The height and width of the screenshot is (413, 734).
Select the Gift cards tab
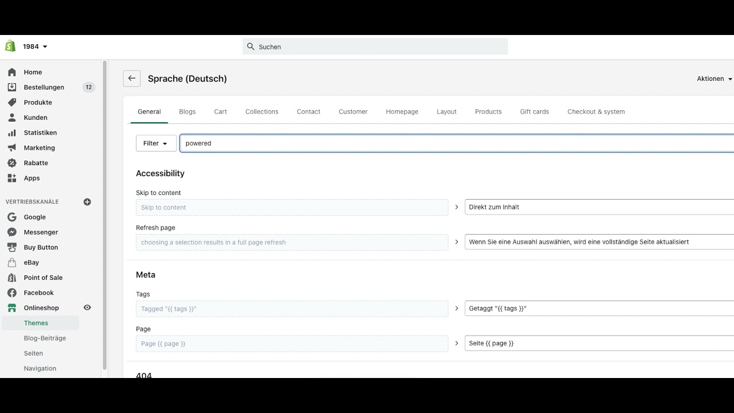point(534,112)
